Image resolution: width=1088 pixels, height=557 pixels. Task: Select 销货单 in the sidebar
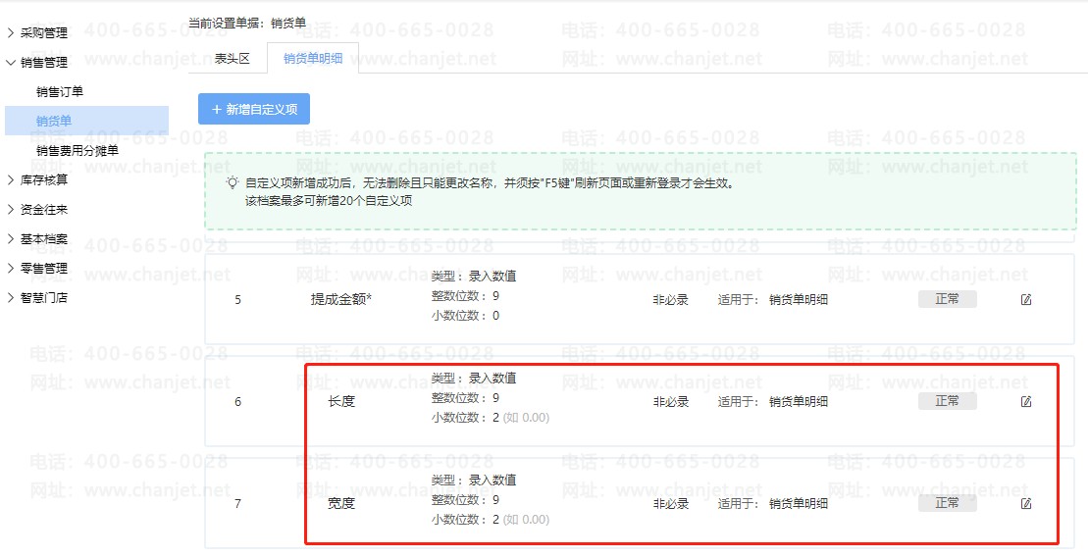point(86,121)
